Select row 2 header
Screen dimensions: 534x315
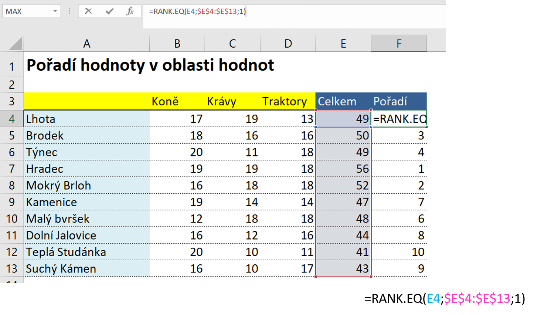point(12,84)
